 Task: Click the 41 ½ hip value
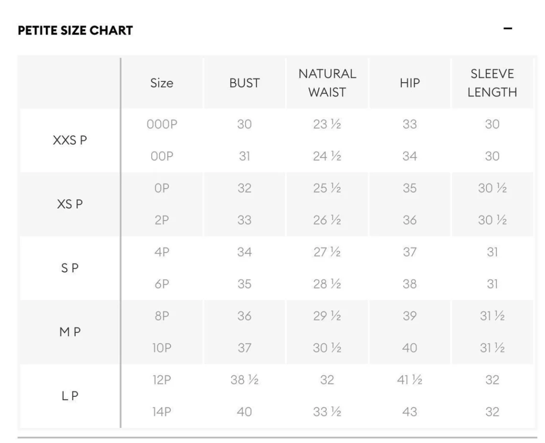[x=409, y=380]
